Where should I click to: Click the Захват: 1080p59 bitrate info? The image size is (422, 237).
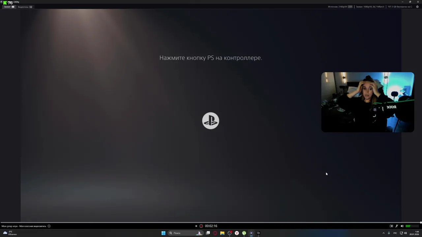tap(370, 7)
